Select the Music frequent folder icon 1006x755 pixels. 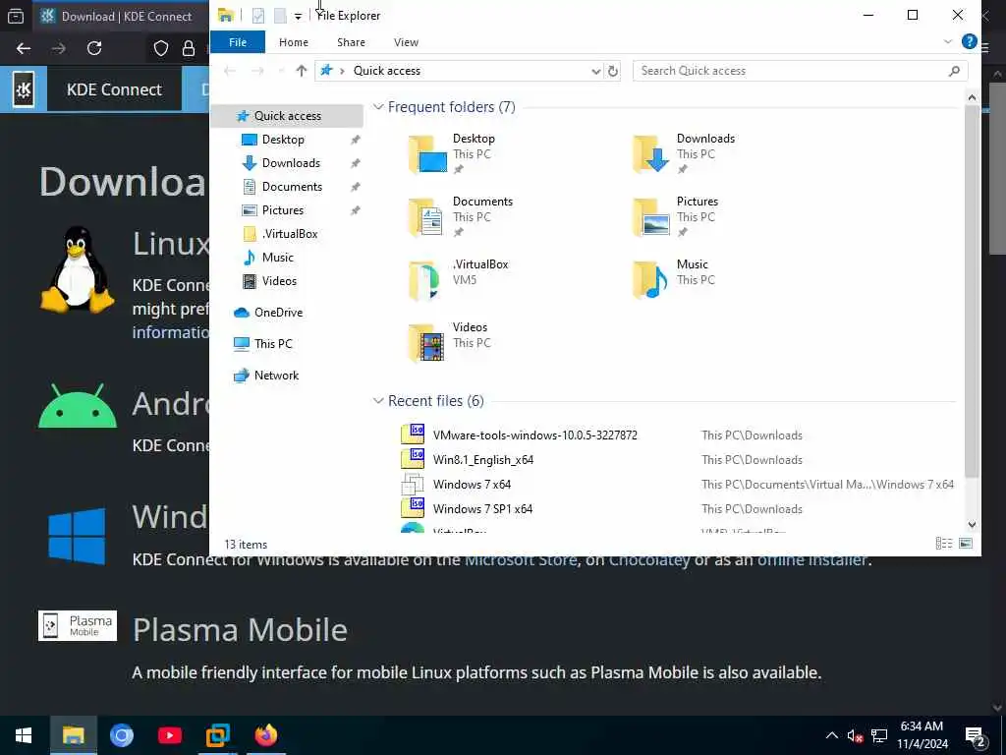pyautogui.click(x=650, y=280)
